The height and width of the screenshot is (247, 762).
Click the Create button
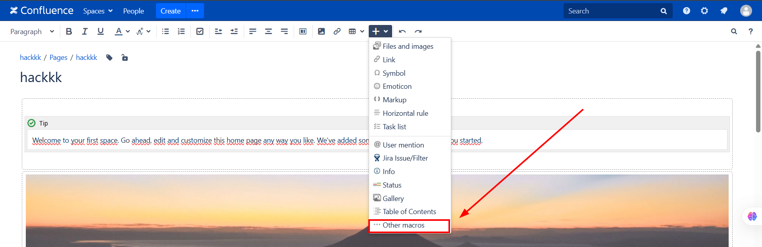point(171,11)
